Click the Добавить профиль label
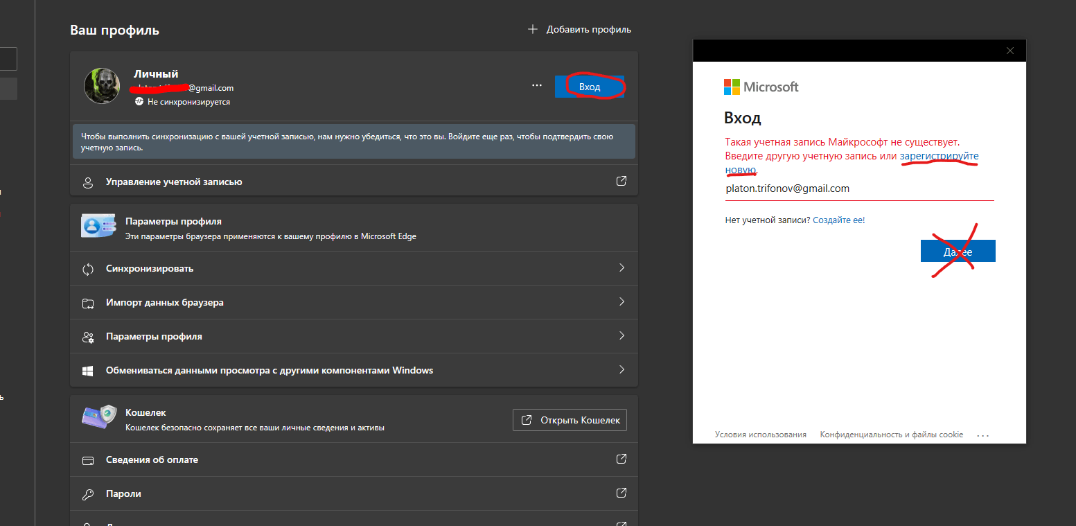This screenshot has height=526, width=1076. 589,30
